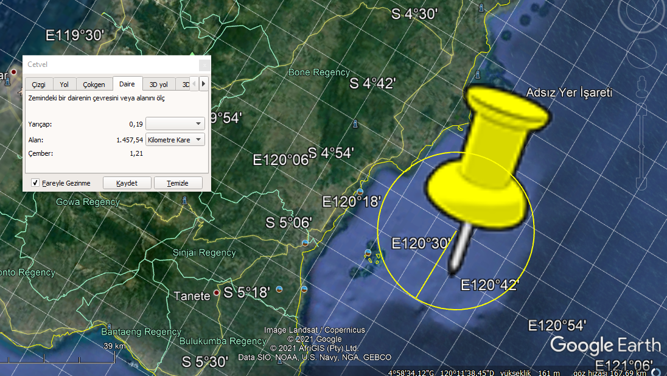This screenshot has height=376, width=667.
Task: Switch to the Yol tab
Action: coord(65,84)
